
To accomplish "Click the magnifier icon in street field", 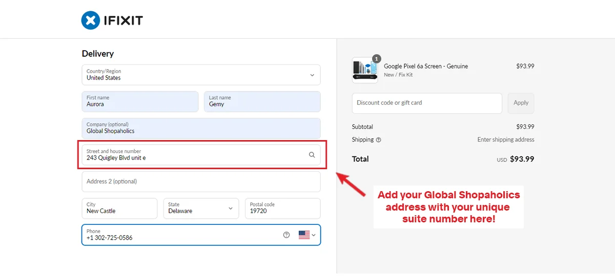I will pos(312,155).
